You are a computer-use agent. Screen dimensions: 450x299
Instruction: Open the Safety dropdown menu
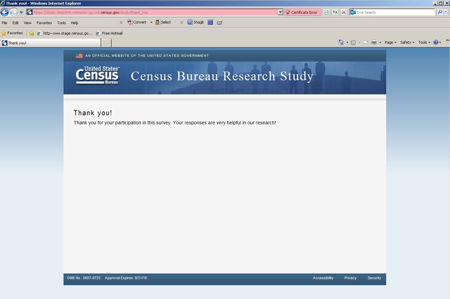pos(407,42)
